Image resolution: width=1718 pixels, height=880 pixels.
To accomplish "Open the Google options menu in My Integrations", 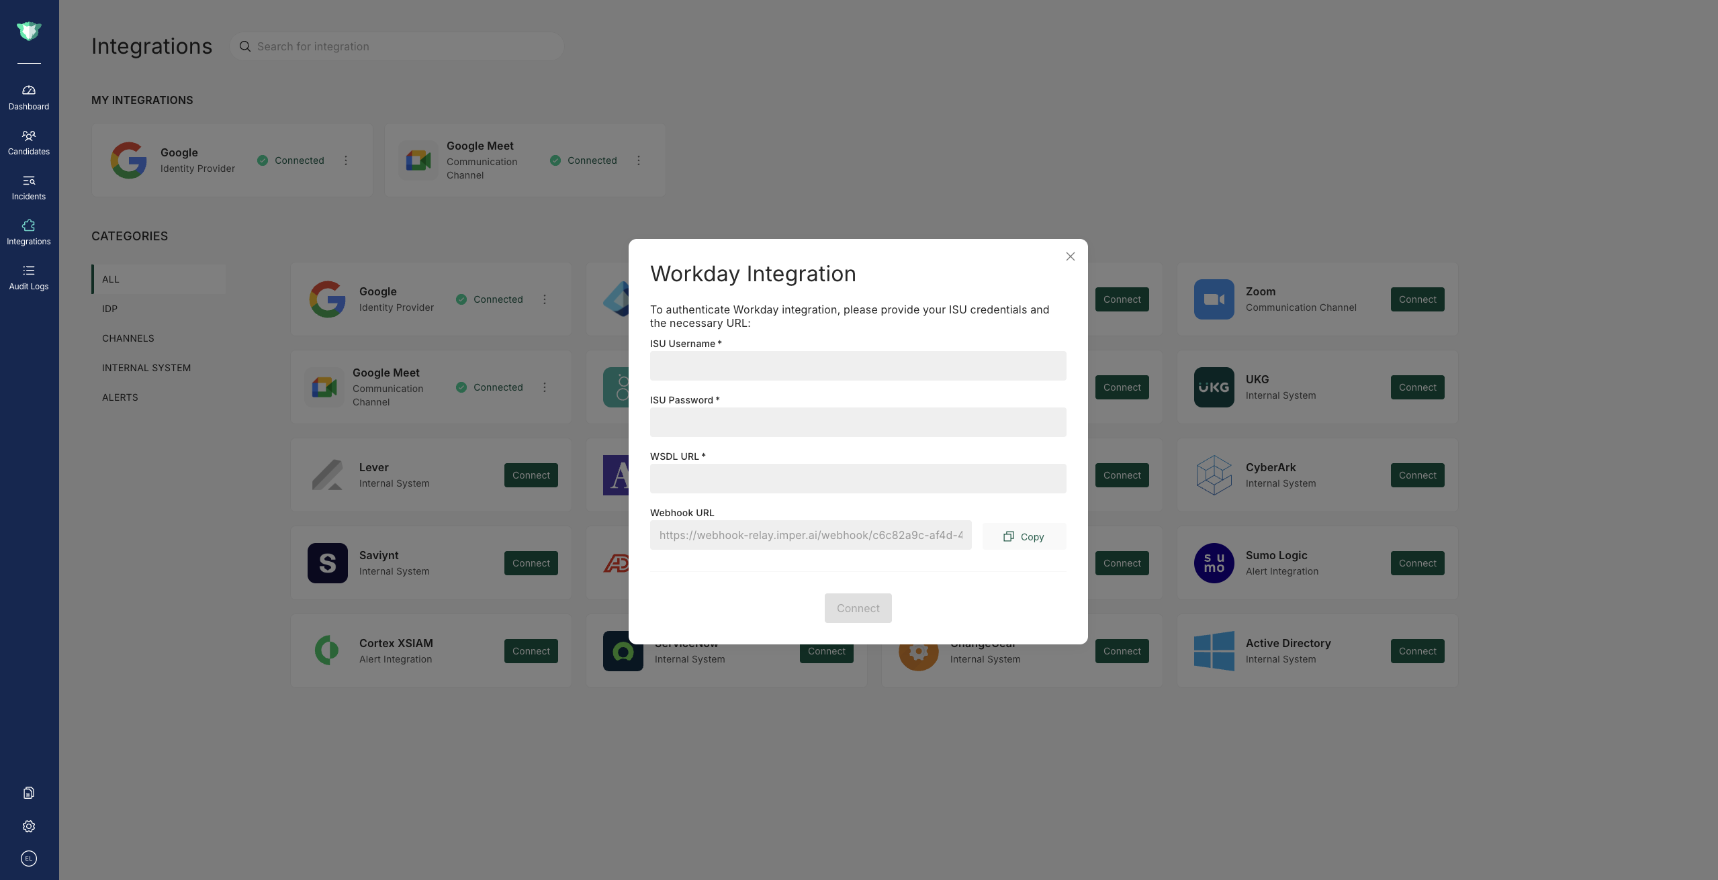I will click(346, 160).
